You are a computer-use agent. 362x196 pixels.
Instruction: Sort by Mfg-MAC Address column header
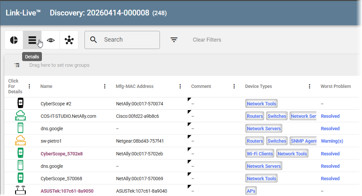(x=135, y=86)
